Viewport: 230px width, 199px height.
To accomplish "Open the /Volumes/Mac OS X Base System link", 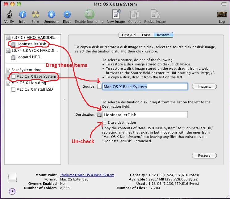I will 87,175.
